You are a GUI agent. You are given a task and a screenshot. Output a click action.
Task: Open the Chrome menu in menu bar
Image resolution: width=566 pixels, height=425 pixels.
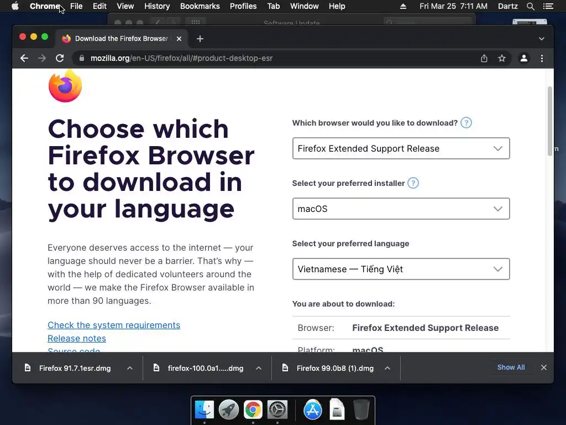point(45,6)
